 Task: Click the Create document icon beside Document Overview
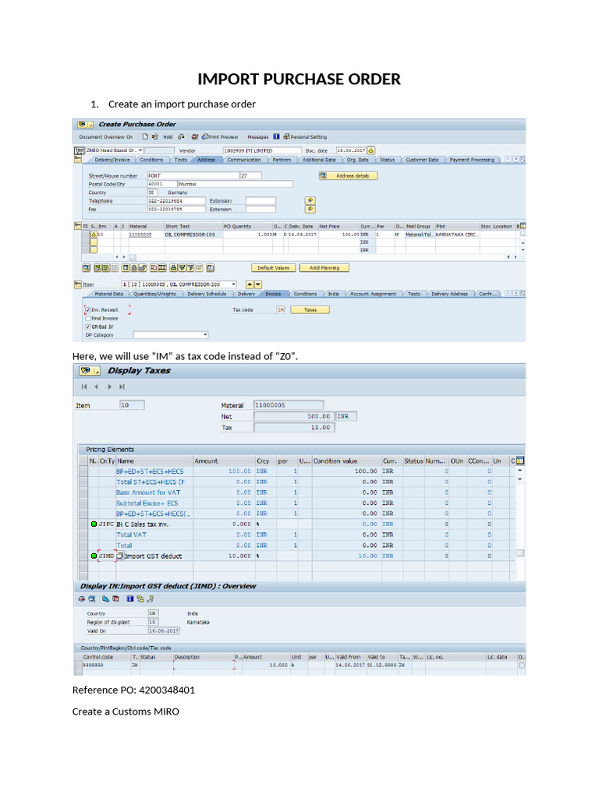(145, 136)
